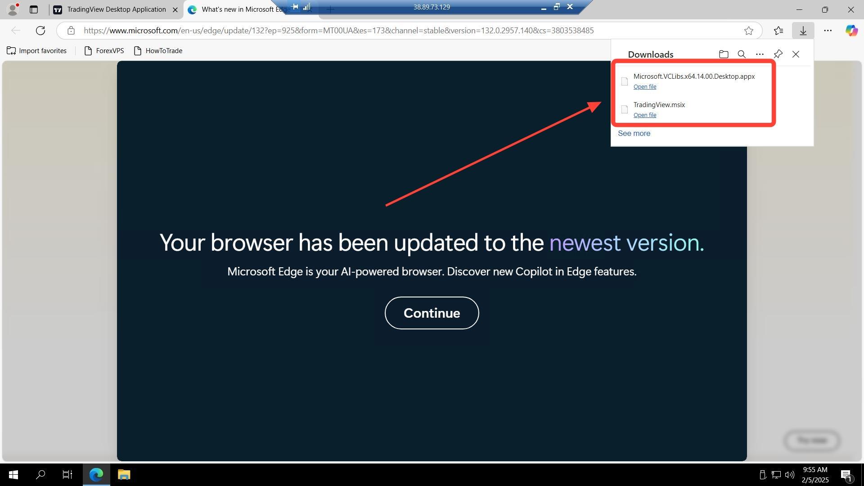
Task: Click Microsoft Edge taskbar icon
Action: (x=96, y=475)
